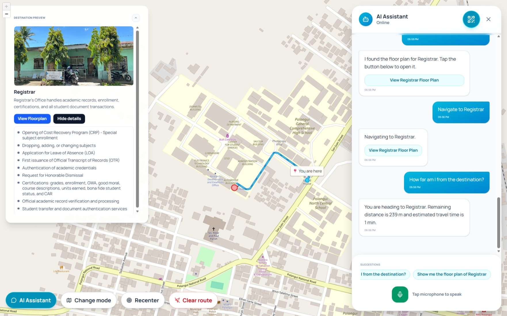Open the AI Assistant button at bottom left
Viewport: 507px width, 316px height.
[x=31, y=300]
